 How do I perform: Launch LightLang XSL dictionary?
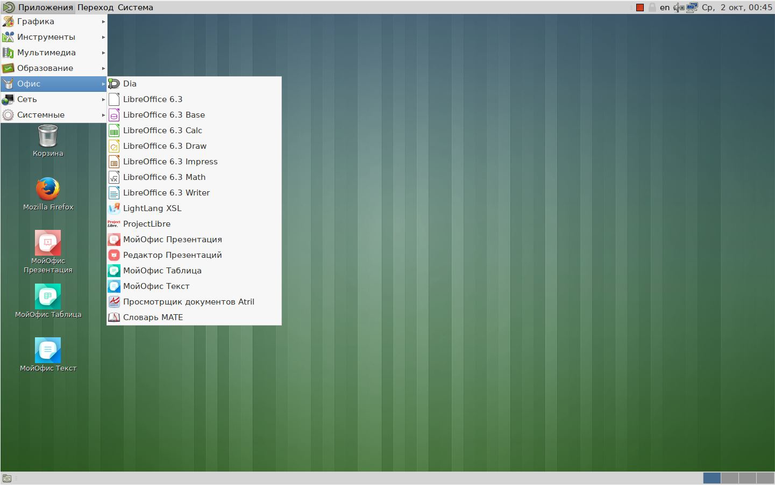coord(194,208)
